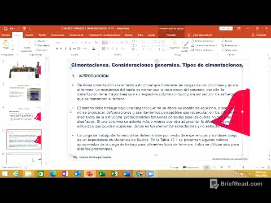The width and height of the screenshot is (271, 203).
Task: Open Relleno de forma dropdown
Action: coord(203,41)
